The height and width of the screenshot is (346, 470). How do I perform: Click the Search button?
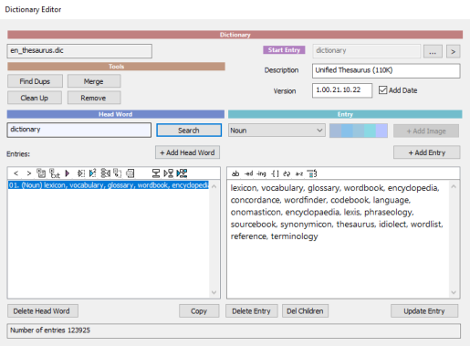(189, 131)
